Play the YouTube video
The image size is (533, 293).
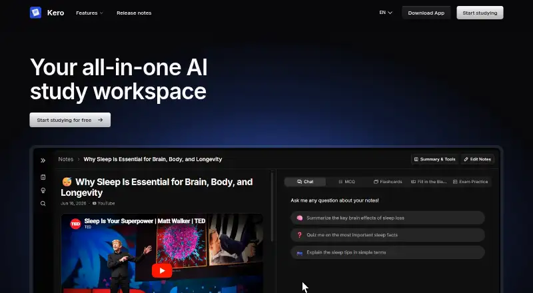click(x=162, y=270)
